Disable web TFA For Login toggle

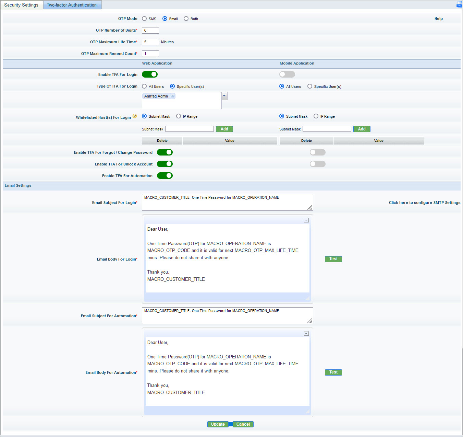pos(150,74)
